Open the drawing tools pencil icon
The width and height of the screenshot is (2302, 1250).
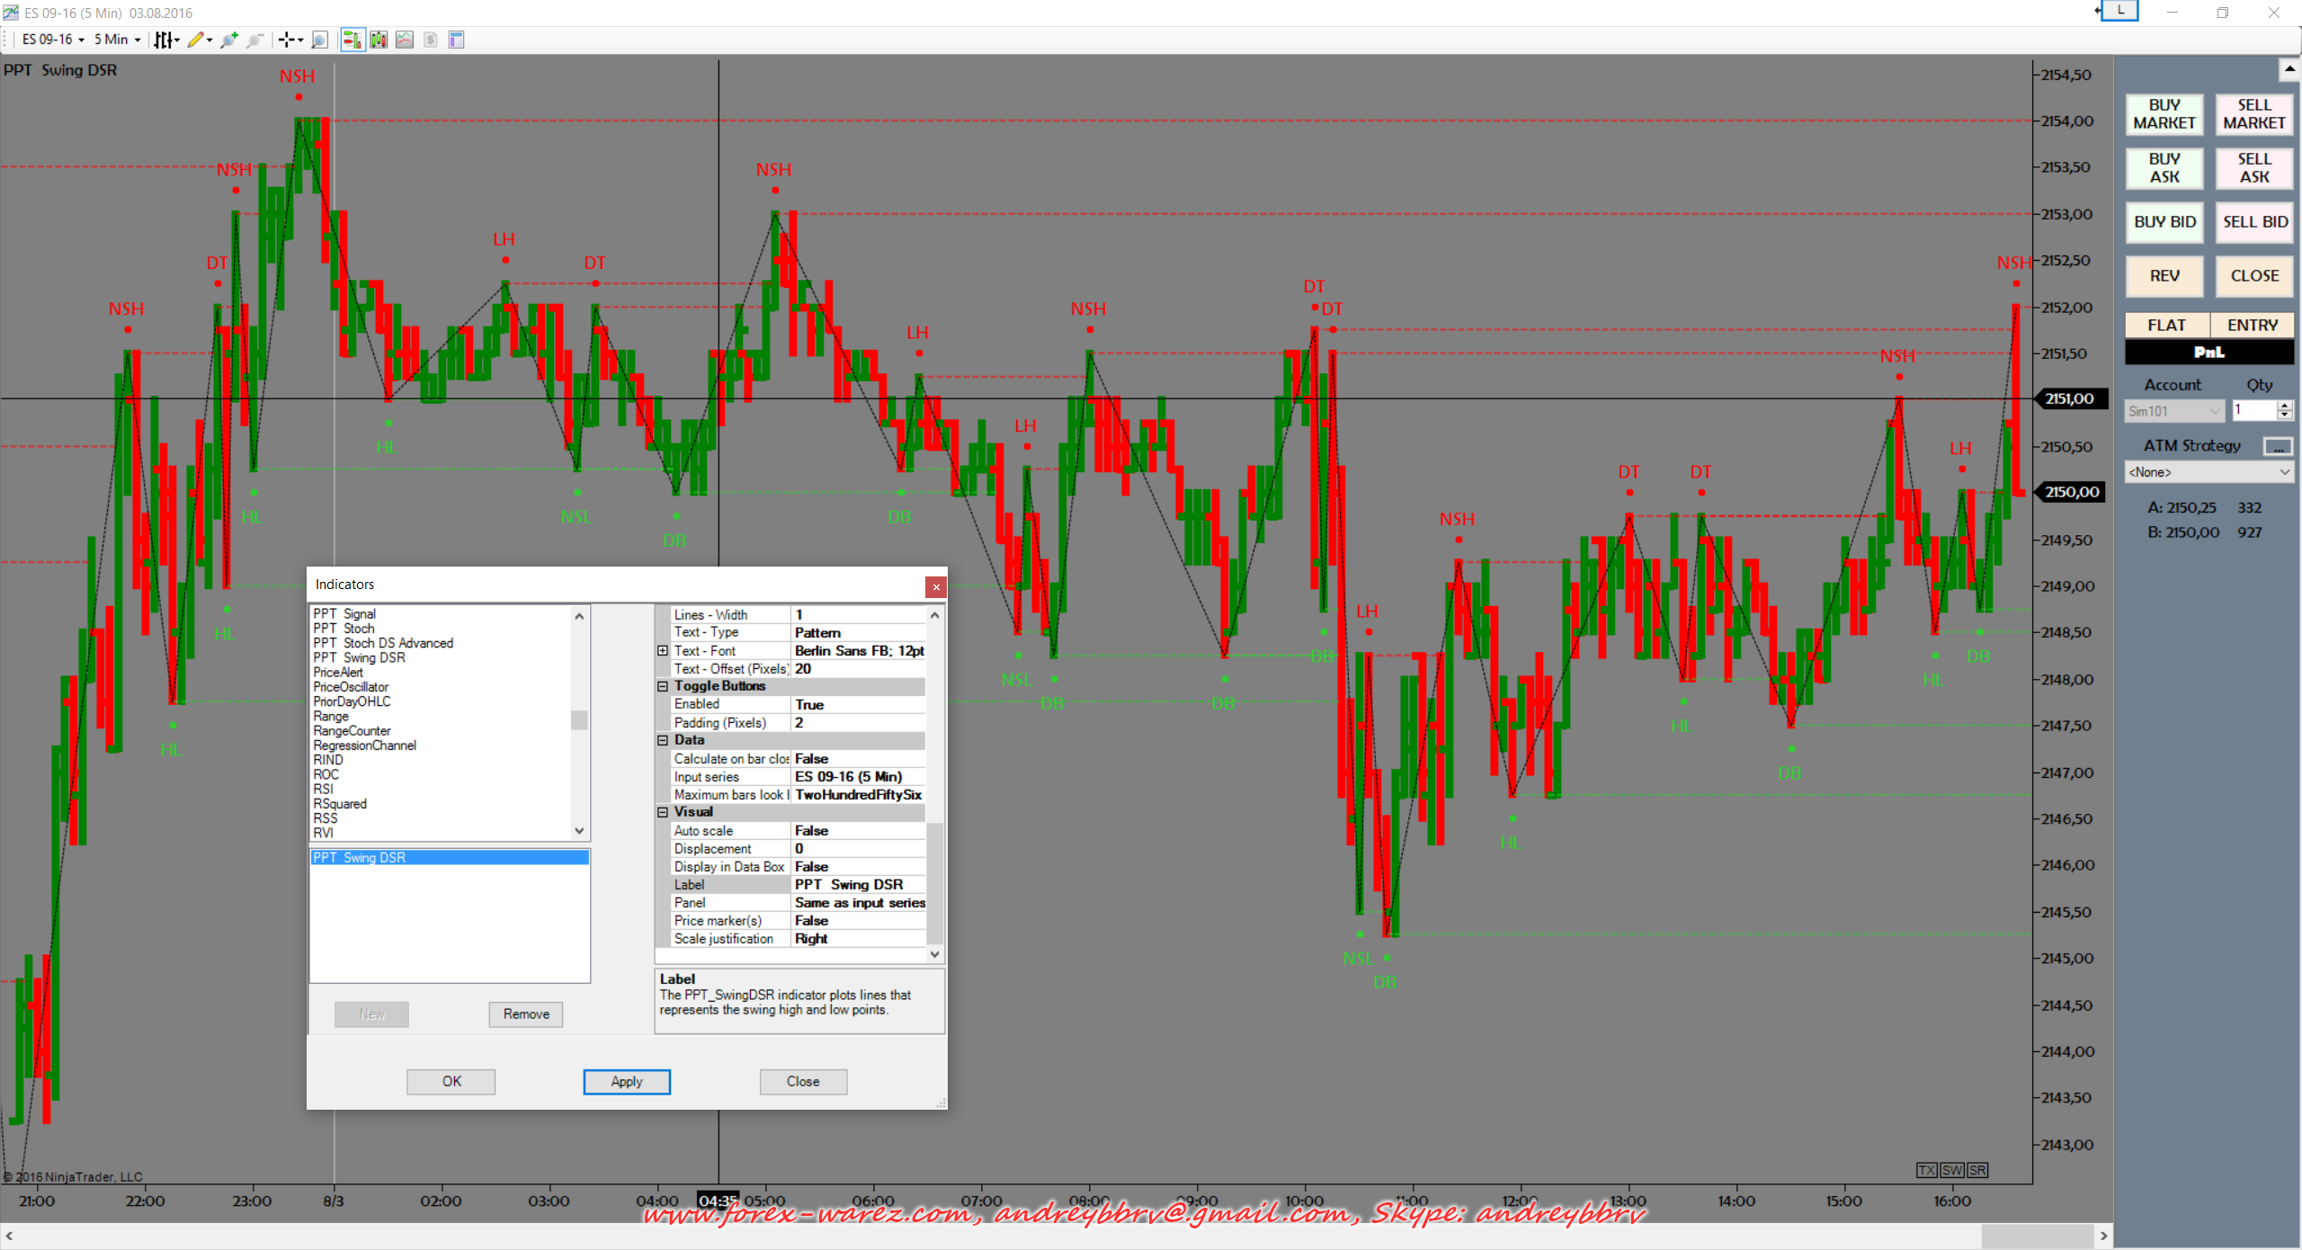click(195, 40)
